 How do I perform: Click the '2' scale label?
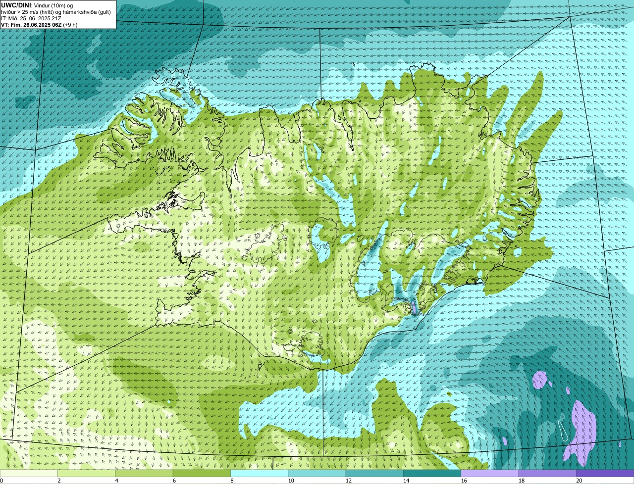pos(59,481)
